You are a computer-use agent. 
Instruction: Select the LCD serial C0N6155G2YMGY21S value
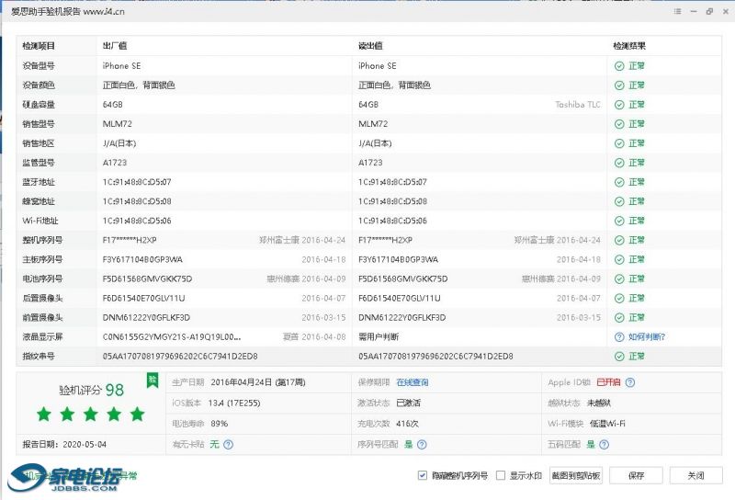click(172, 336)
